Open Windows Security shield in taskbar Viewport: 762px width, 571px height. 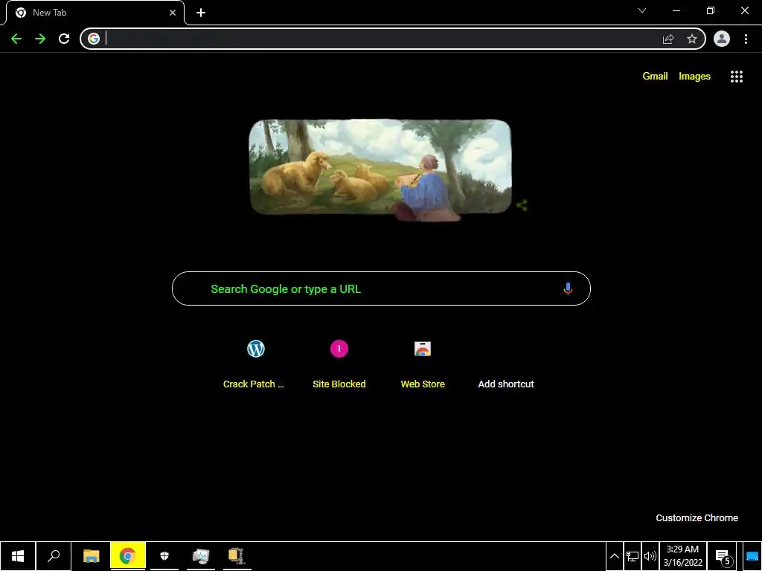tap(164, 556)
